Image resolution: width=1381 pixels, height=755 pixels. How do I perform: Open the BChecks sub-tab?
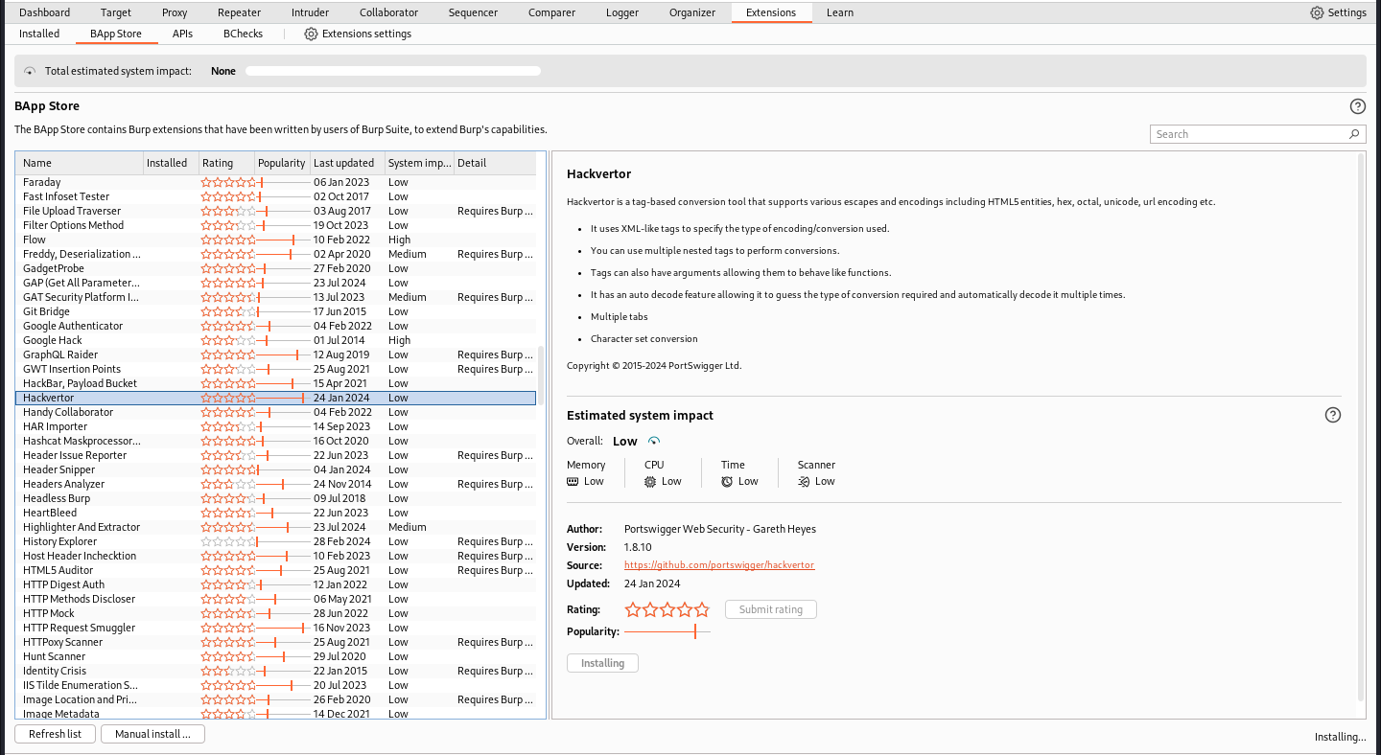click(x=244, y=34)
